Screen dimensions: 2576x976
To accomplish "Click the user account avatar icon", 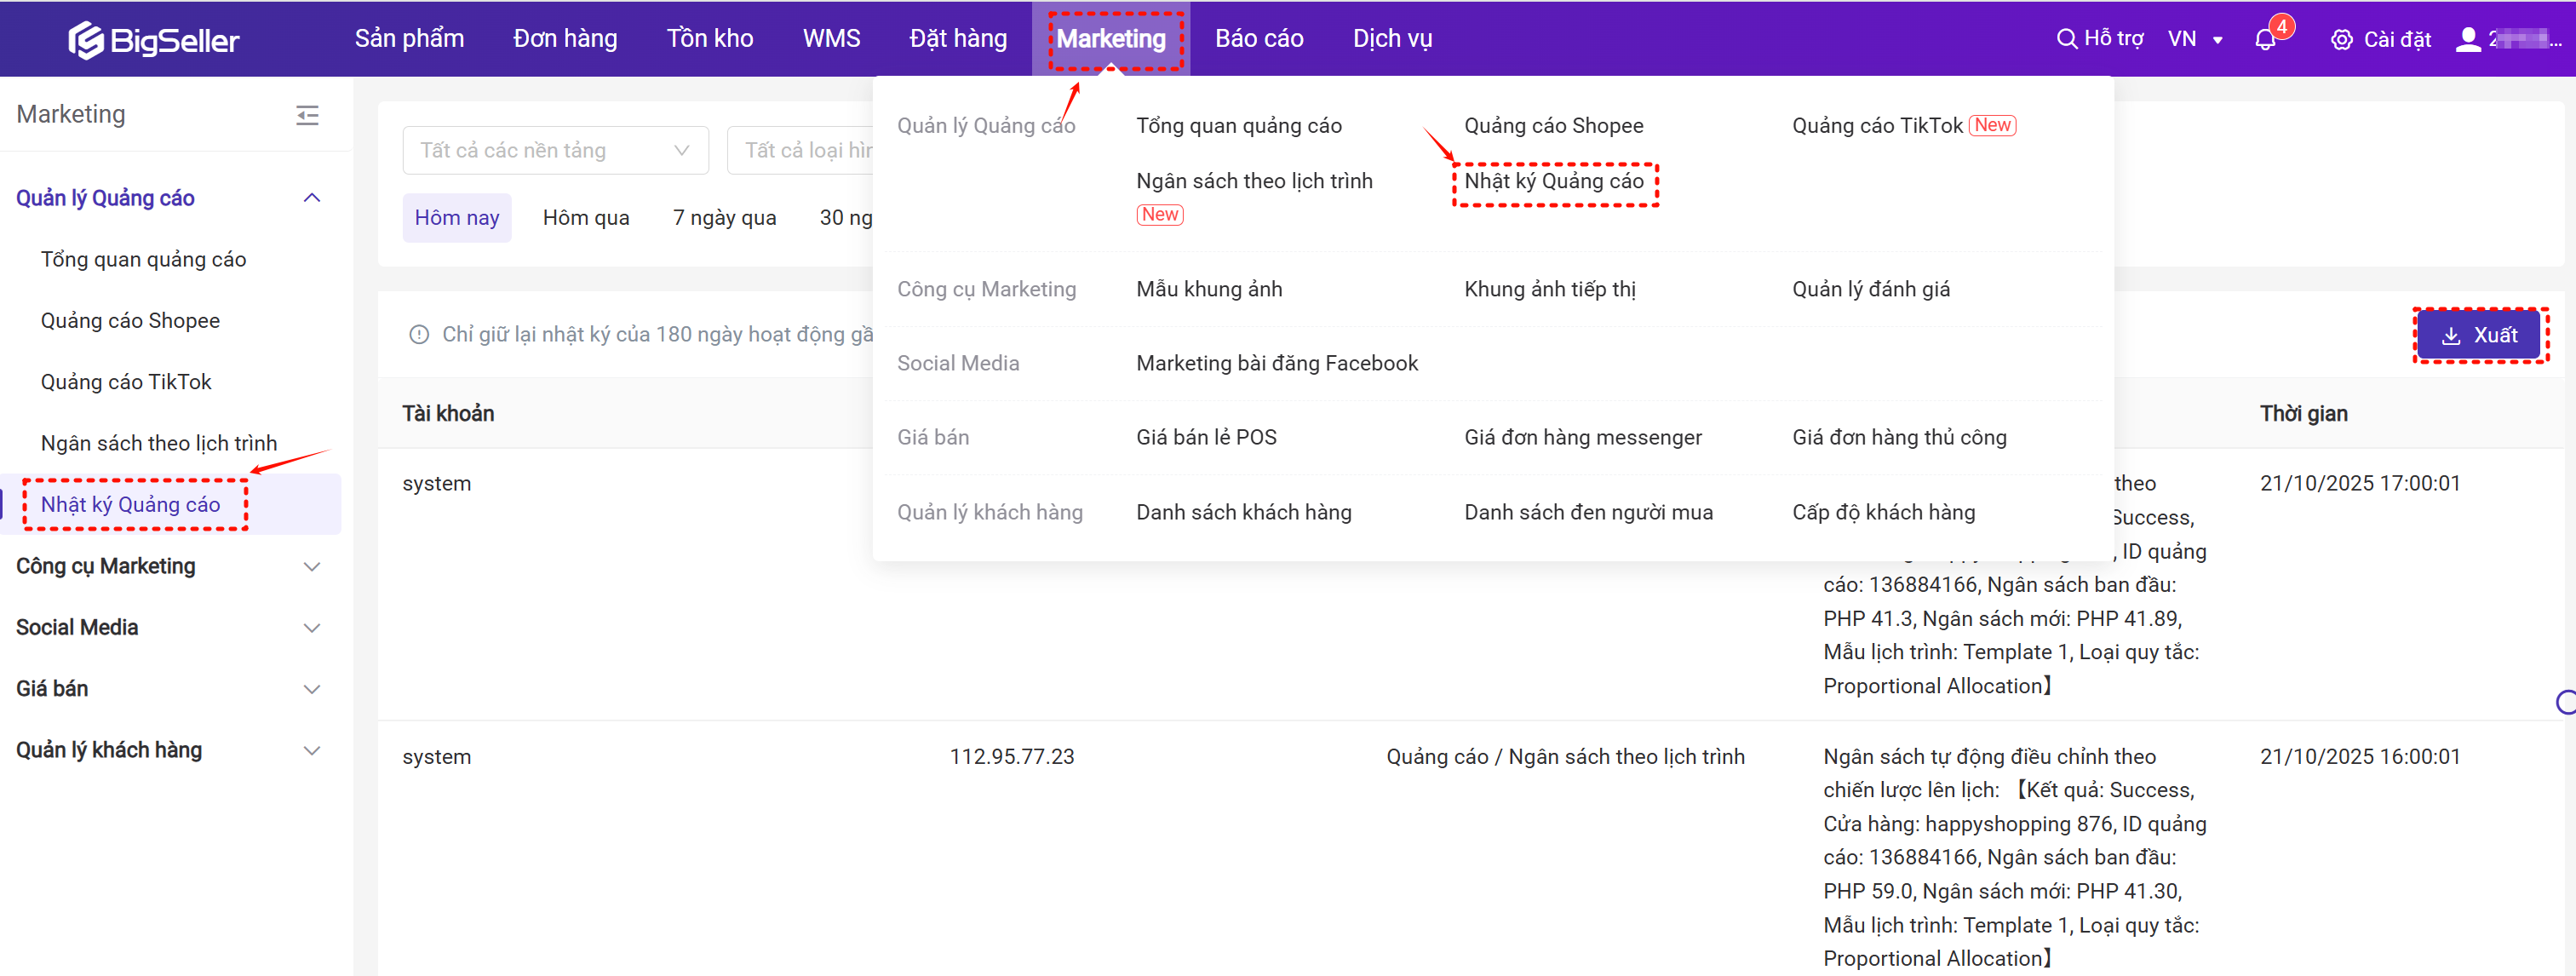I will coord(2467,39).
